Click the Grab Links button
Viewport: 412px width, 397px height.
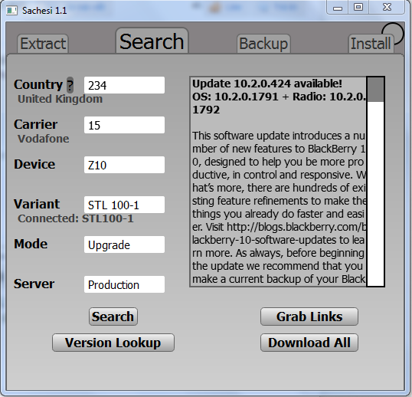(309, 317)
